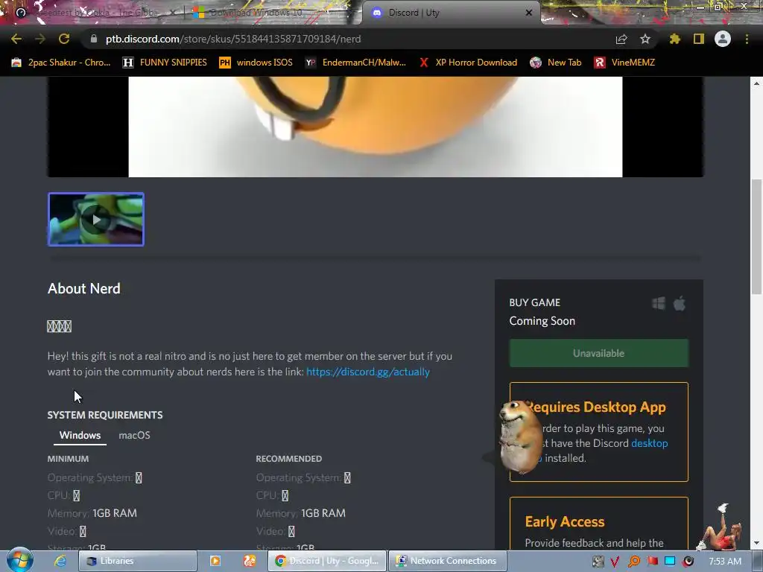763x572 pixels.
Task: Open the Chrome three-dot menu
Action: pos(747,39)
